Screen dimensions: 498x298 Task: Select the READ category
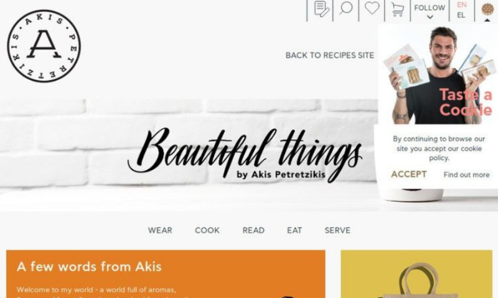(253, 230)
